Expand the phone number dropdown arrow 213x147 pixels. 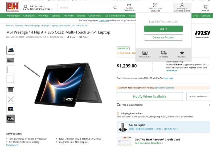(52, 9)
